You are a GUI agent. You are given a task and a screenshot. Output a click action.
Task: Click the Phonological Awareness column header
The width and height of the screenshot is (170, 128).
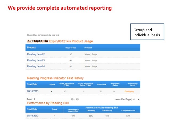pos(73,110)
